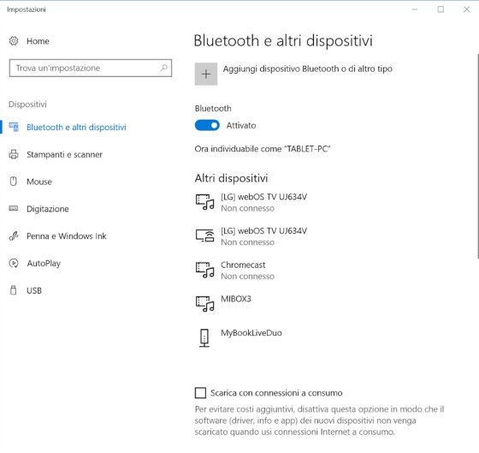Select first [LG] webOS TV UJ634V entry
This screenshot has height=453, width=479.
pyautogui.click(x=264, y=197)
